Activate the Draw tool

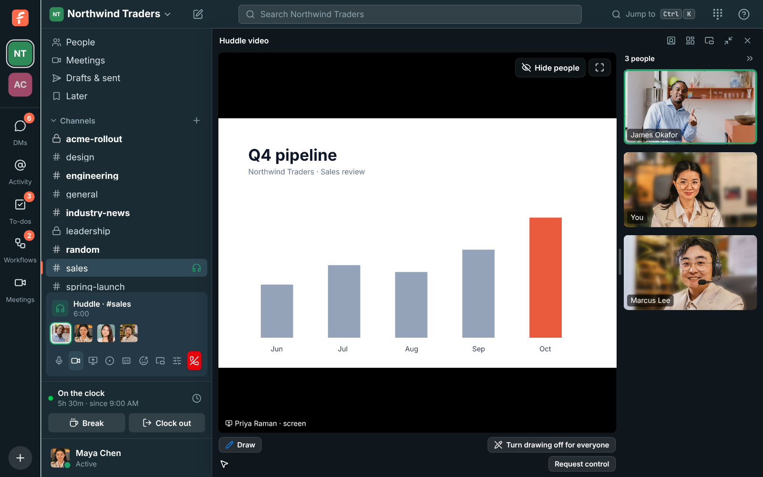coord(240,445)
